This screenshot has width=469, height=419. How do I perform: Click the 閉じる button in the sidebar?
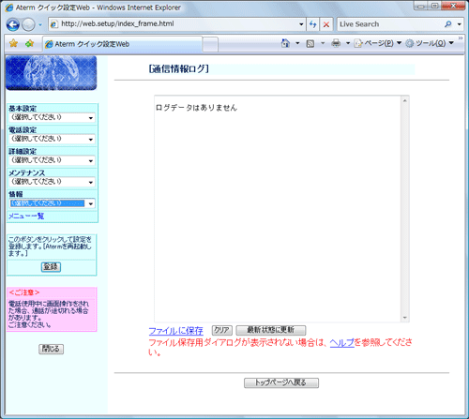pyautogui.click(x=52, y=349)
